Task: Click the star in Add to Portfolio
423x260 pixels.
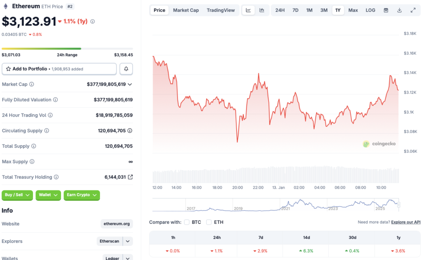Action: pos(9,69)
